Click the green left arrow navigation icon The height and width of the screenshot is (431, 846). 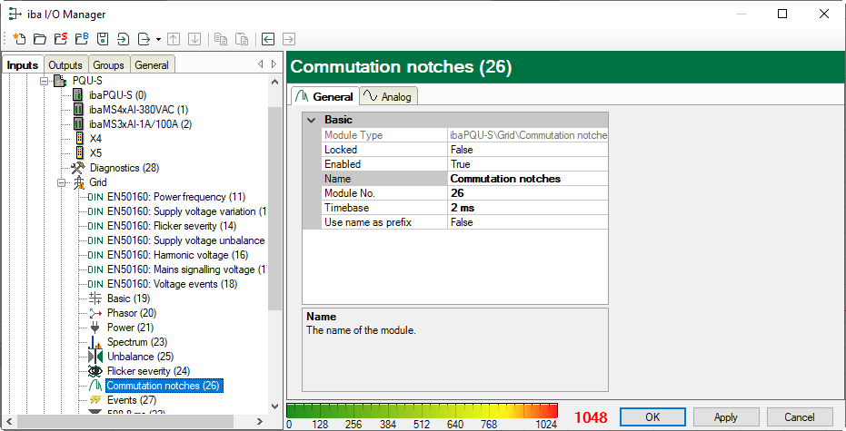(268, 39)
